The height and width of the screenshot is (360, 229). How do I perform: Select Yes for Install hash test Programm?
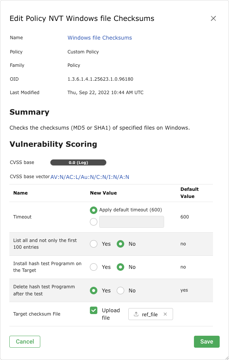[94, 267]
